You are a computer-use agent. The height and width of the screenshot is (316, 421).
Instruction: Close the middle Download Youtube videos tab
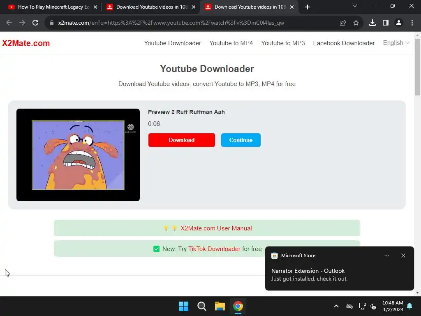pos(194,7)
